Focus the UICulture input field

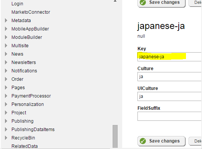click(170, 96)
